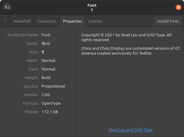Click the Style value pilcrow symbol
The image size is (184, 137).
point(43,52)
